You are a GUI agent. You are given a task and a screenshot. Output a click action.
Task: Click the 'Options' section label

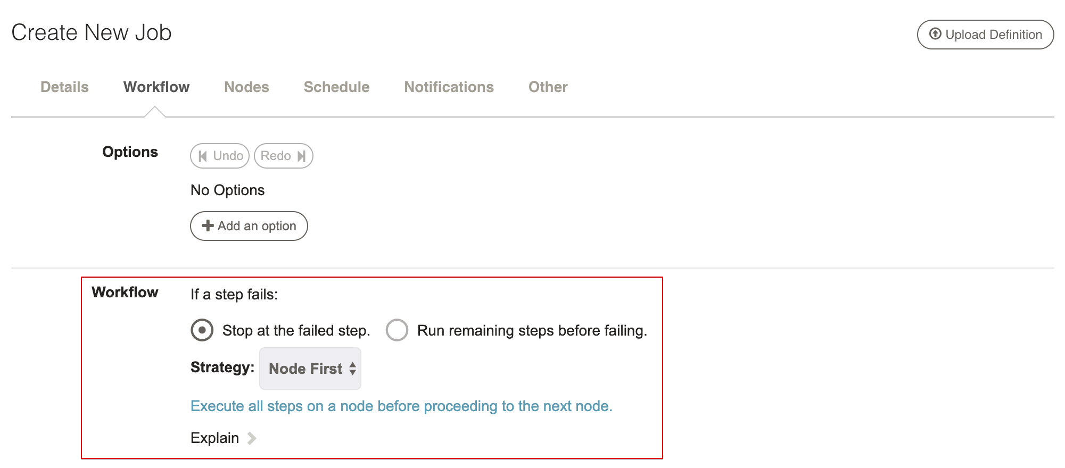[130, 152]
